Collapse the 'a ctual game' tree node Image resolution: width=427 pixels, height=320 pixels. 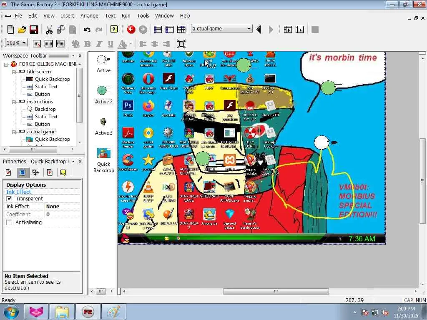pos(14,132)
